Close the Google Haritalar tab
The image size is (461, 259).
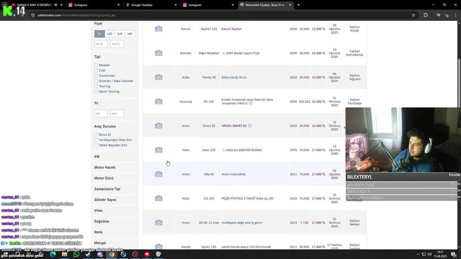[176, 5]
